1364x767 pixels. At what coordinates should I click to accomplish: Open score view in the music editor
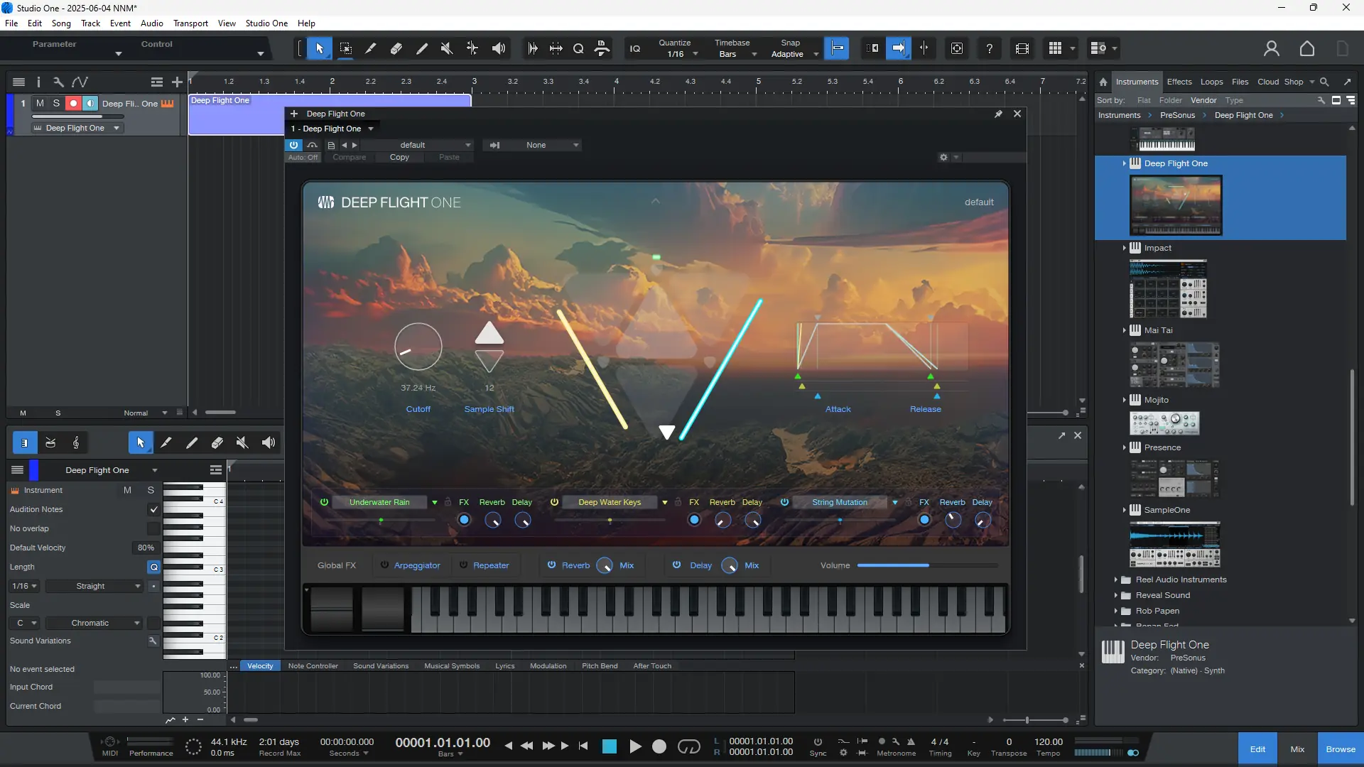point(75,442)
